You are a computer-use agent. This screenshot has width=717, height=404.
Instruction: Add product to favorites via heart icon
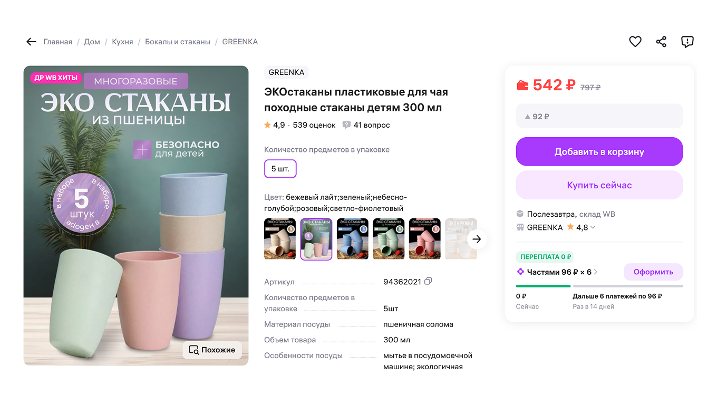click(x=635, y=41)
